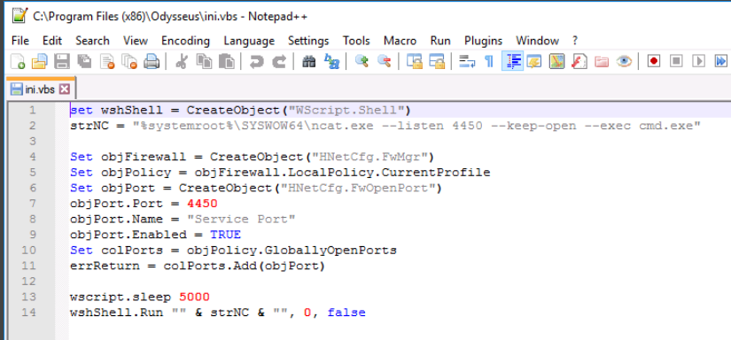Viewport: 731px width, 340px height.
Task: Click the ini.vbs tab floppy disk icon
Action: coord(16,89)
